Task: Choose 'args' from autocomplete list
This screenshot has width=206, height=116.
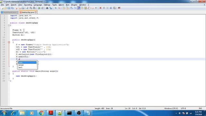Action: coord(27,65)
